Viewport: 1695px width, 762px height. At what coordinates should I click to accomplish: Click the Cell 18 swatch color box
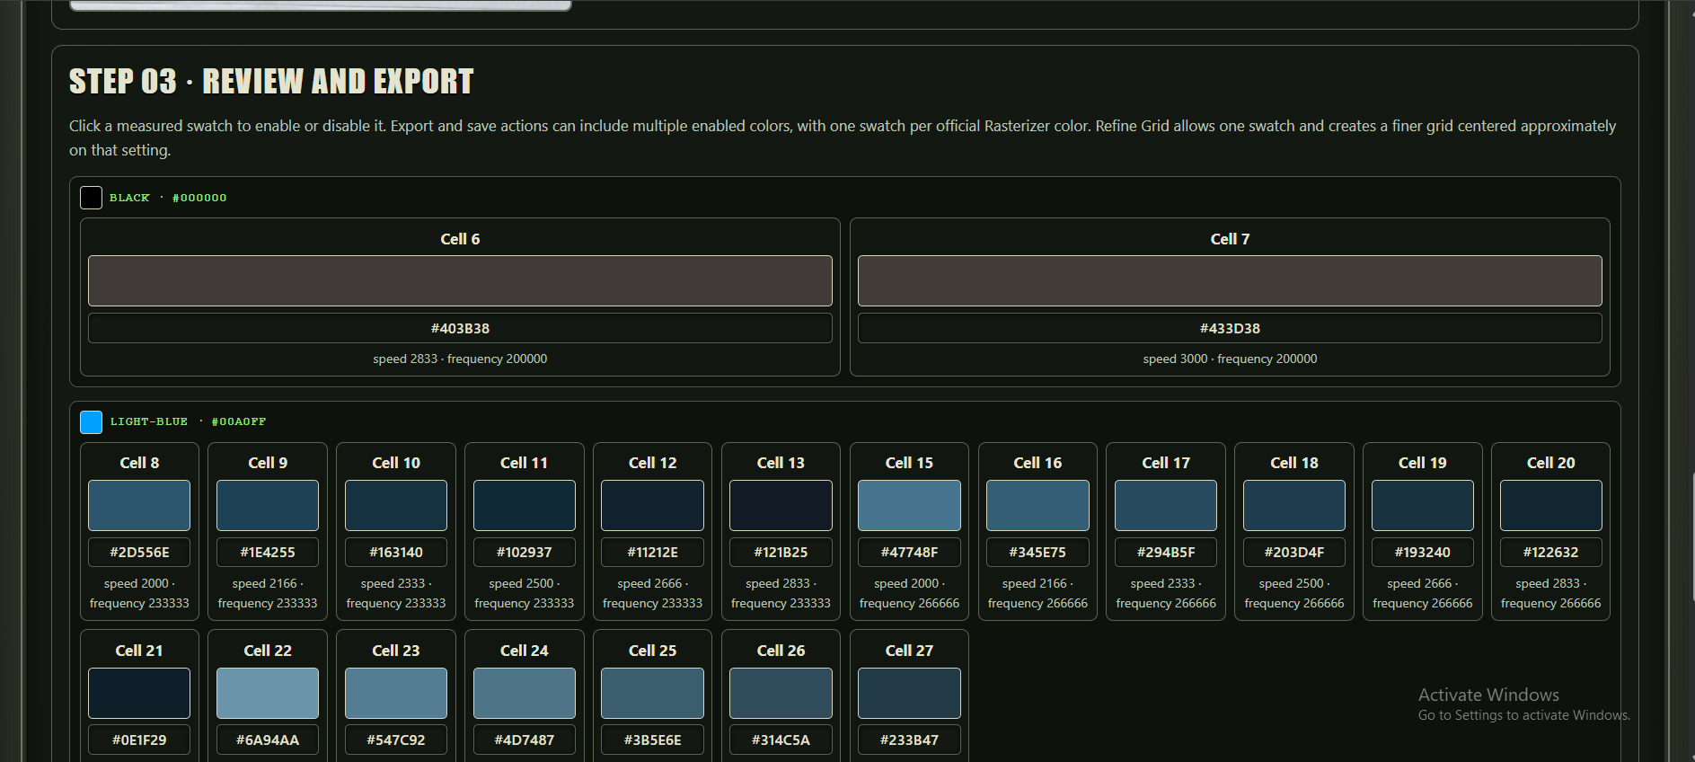[x=1294, y=505]
